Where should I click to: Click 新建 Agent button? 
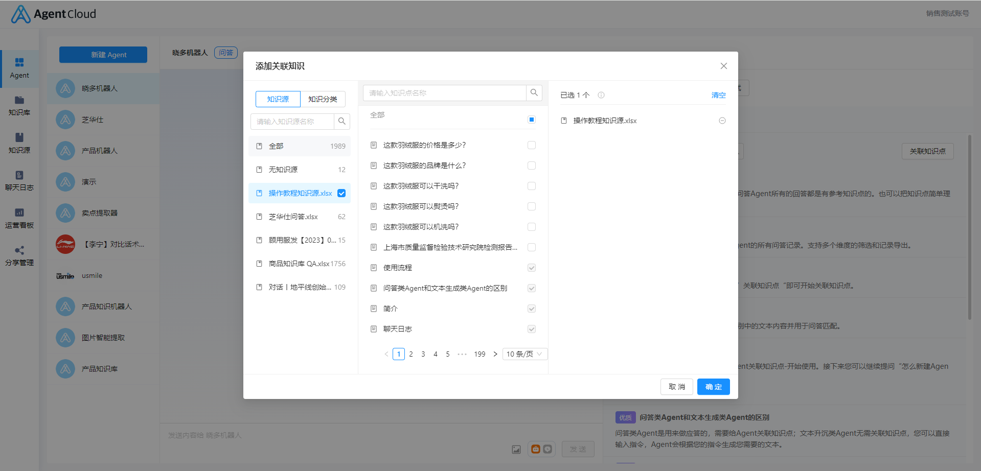click(103, 55)
